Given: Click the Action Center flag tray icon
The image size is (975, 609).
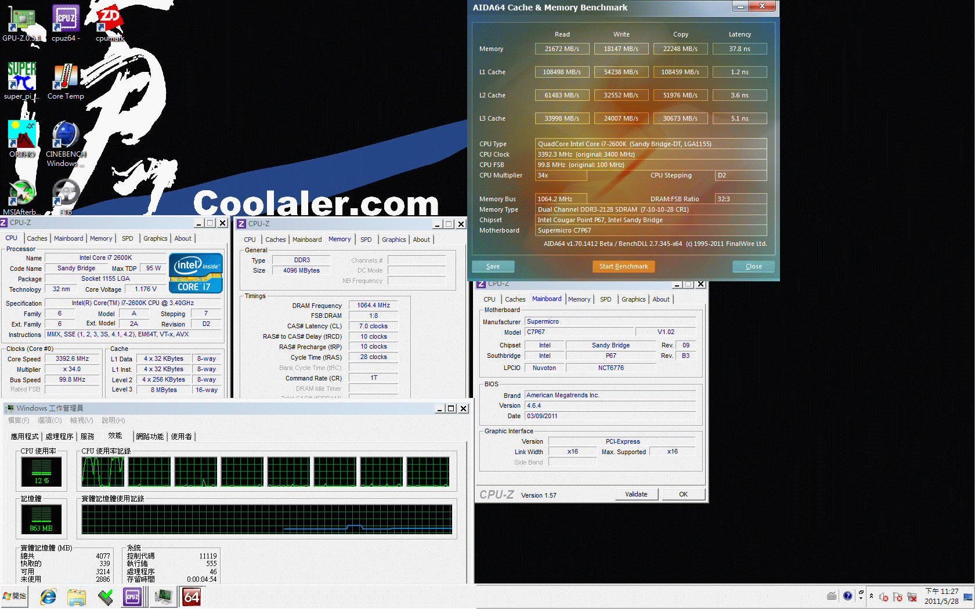Looking at the screenshot, I should point(898,597).
